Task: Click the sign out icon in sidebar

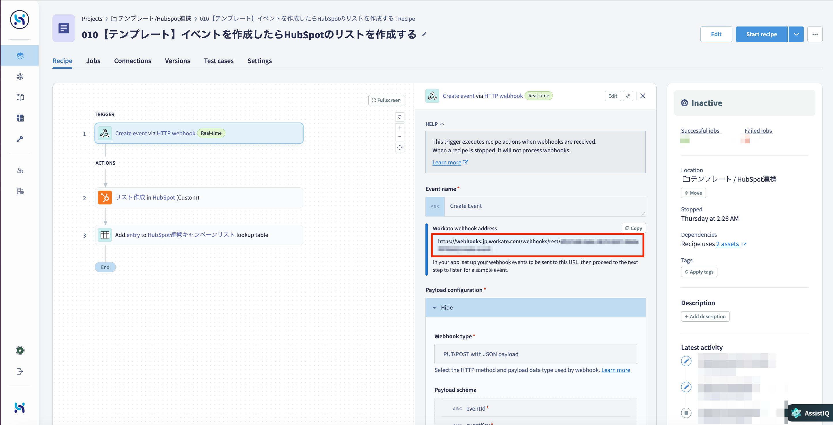Action: (x=20, y=371)
